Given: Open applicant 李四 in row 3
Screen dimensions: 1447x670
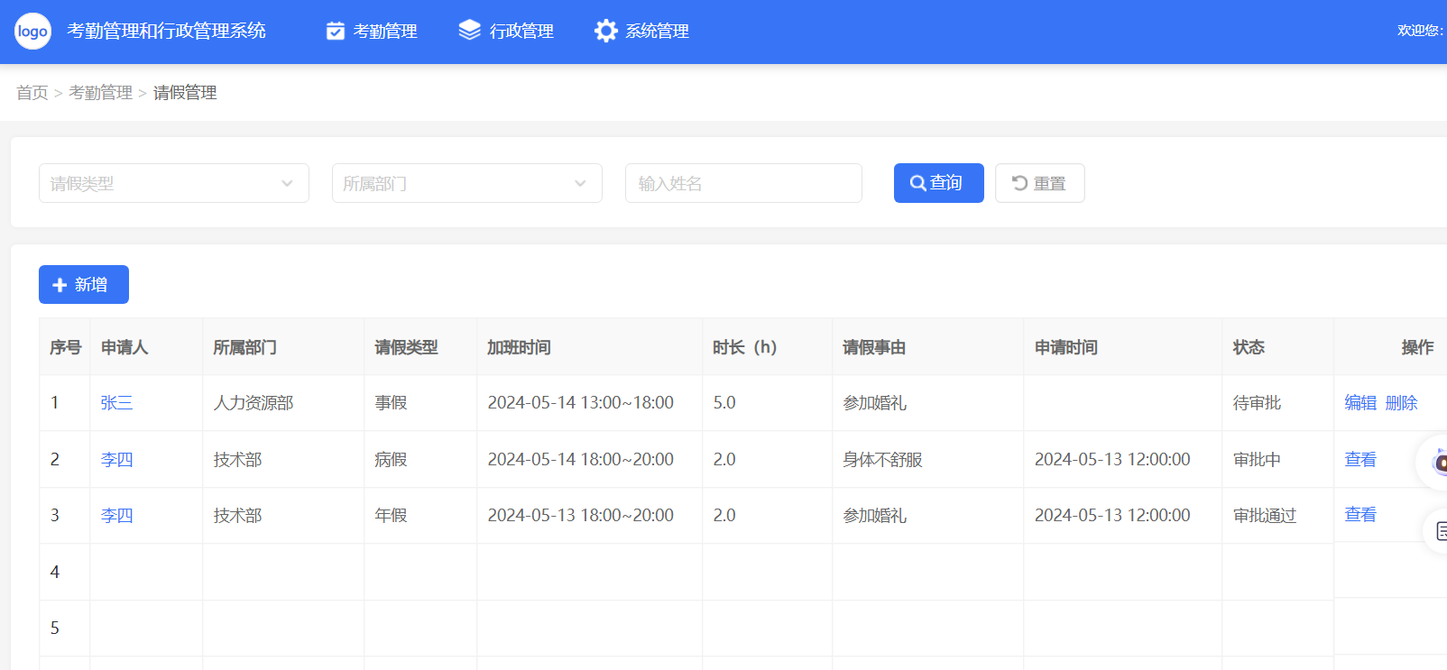Looking at the screenshot, I should coord(116,516).
